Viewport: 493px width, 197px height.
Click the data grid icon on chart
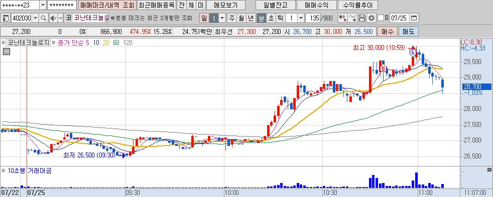pos(7,52)
